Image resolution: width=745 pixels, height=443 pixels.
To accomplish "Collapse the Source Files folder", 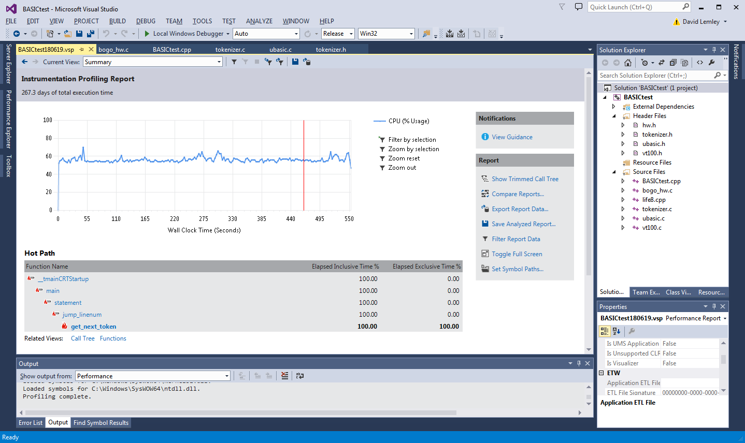I will (614, 172).
